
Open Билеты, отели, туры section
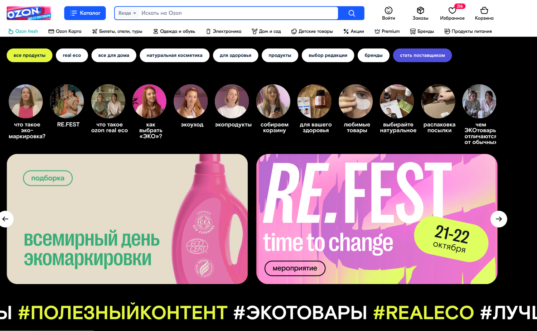117,31
